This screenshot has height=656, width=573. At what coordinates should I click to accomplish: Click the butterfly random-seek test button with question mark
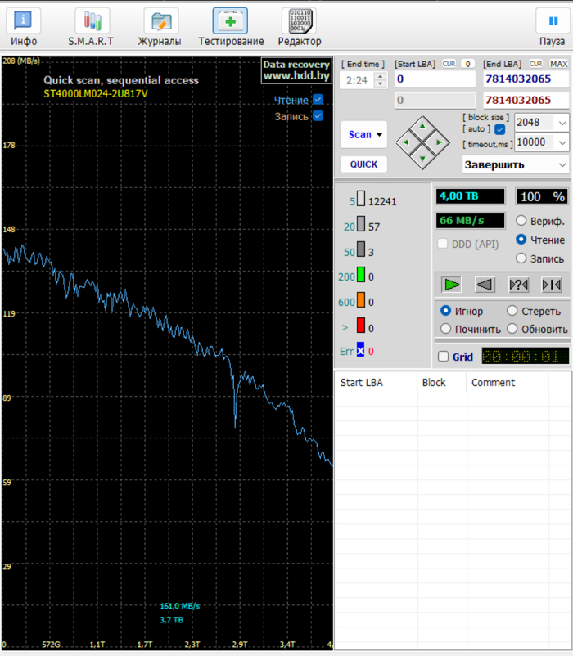(x=519, y=285)
